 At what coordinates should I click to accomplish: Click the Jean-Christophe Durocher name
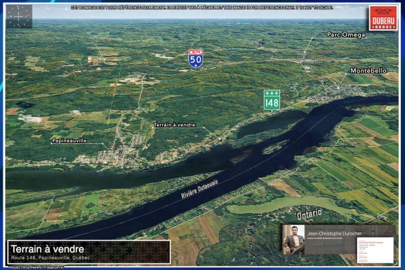pos(335,234)
